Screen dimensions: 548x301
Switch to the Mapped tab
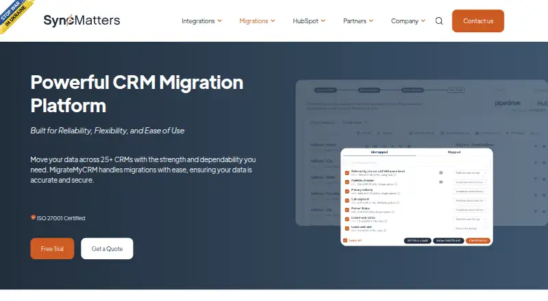click(x=454, y=153)
